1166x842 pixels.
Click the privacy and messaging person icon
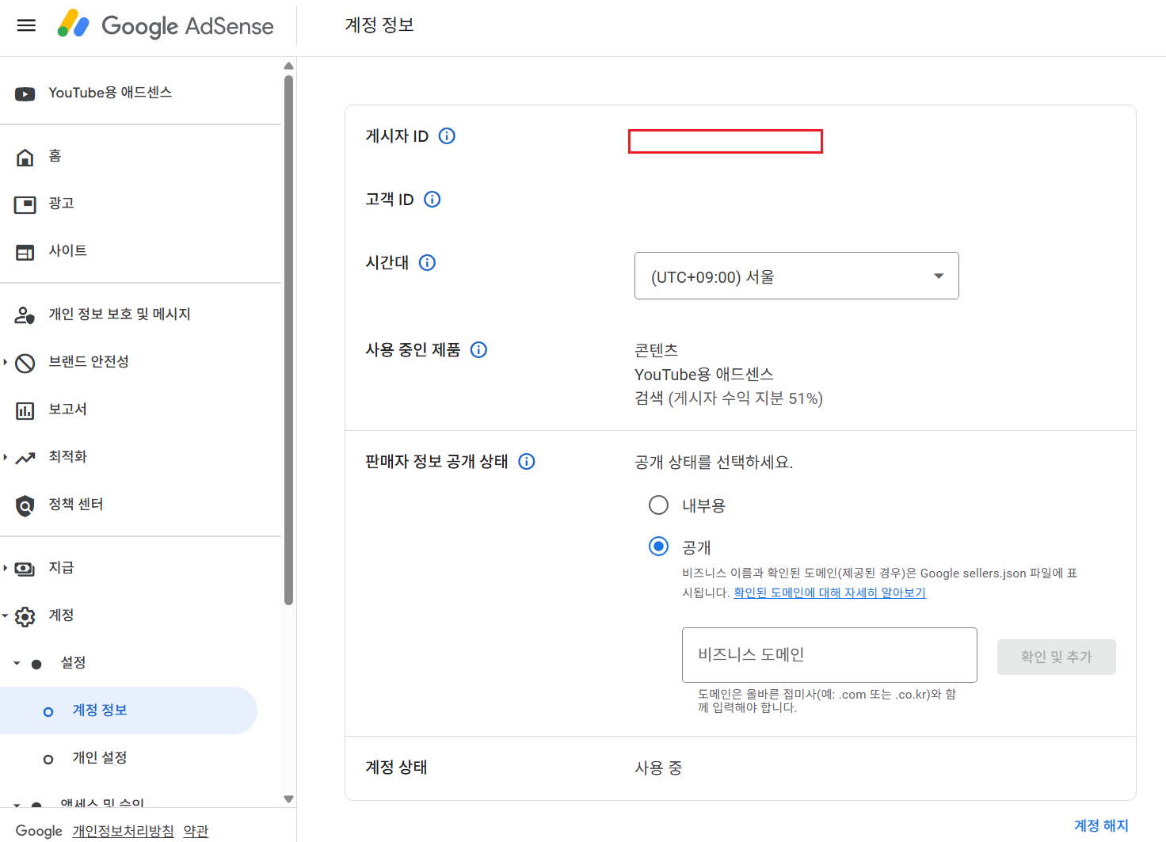(25, 315)
